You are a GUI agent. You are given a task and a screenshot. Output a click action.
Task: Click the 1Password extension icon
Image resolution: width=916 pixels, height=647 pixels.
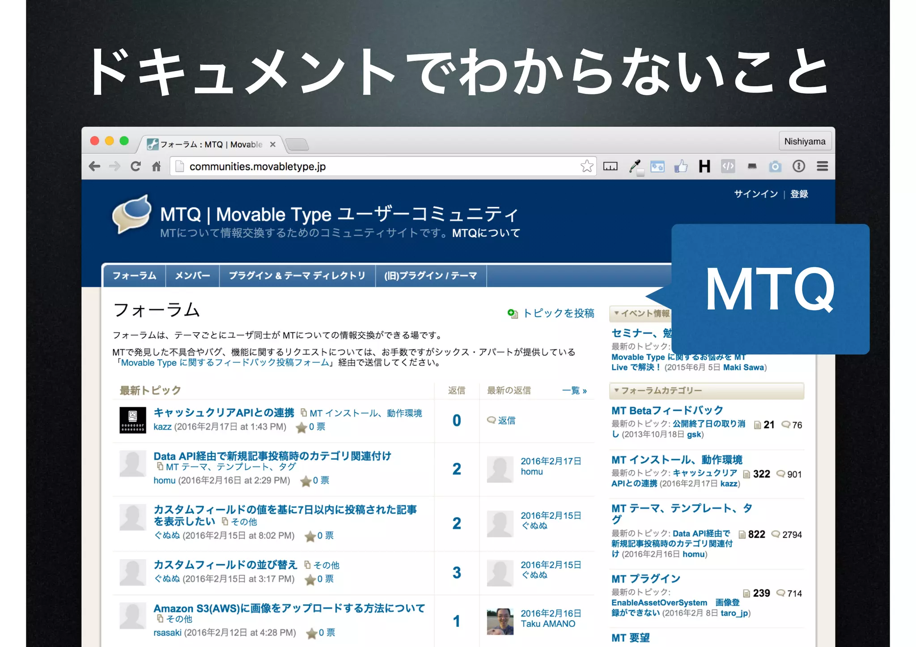click(x=799, y=166)
